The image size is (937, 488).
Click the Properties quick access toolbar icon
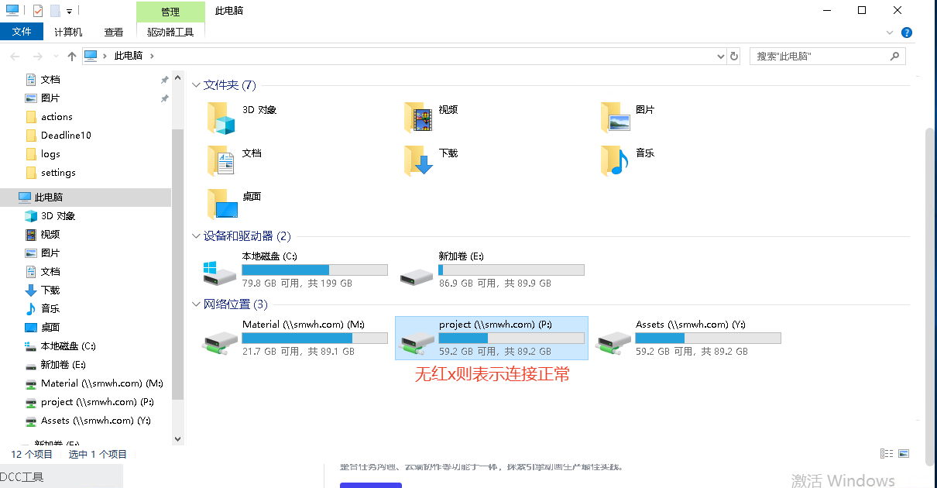coord(38,11)
